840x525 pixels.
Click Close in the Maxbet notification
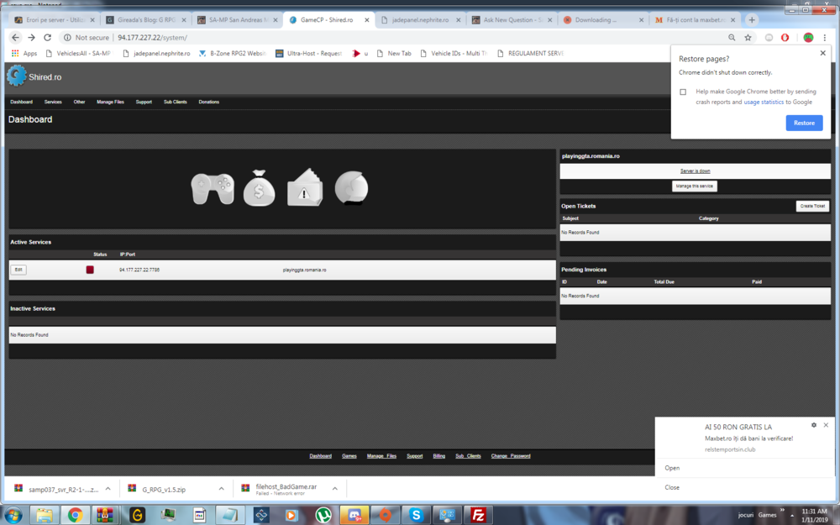click(672, 487)
